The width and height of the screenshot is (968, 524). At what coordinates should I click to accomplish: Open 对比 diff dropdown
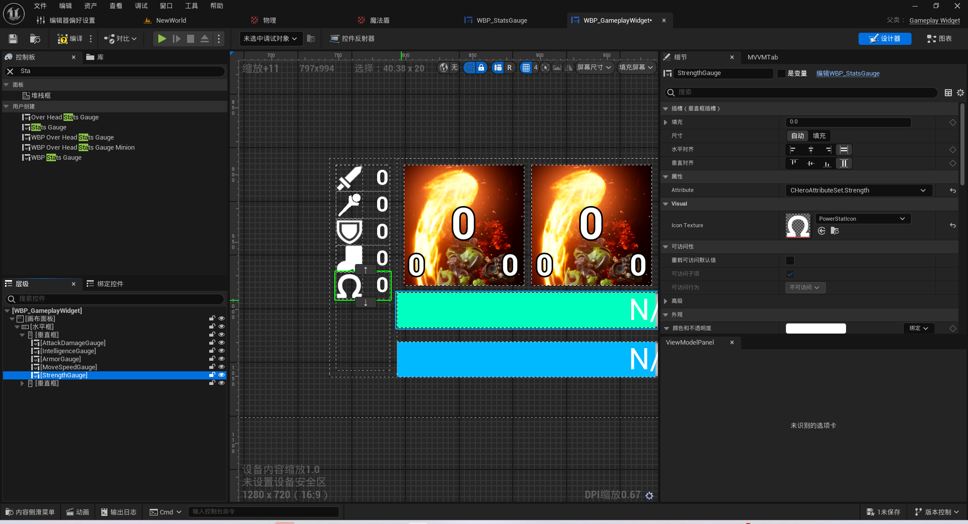coord(120,39)
